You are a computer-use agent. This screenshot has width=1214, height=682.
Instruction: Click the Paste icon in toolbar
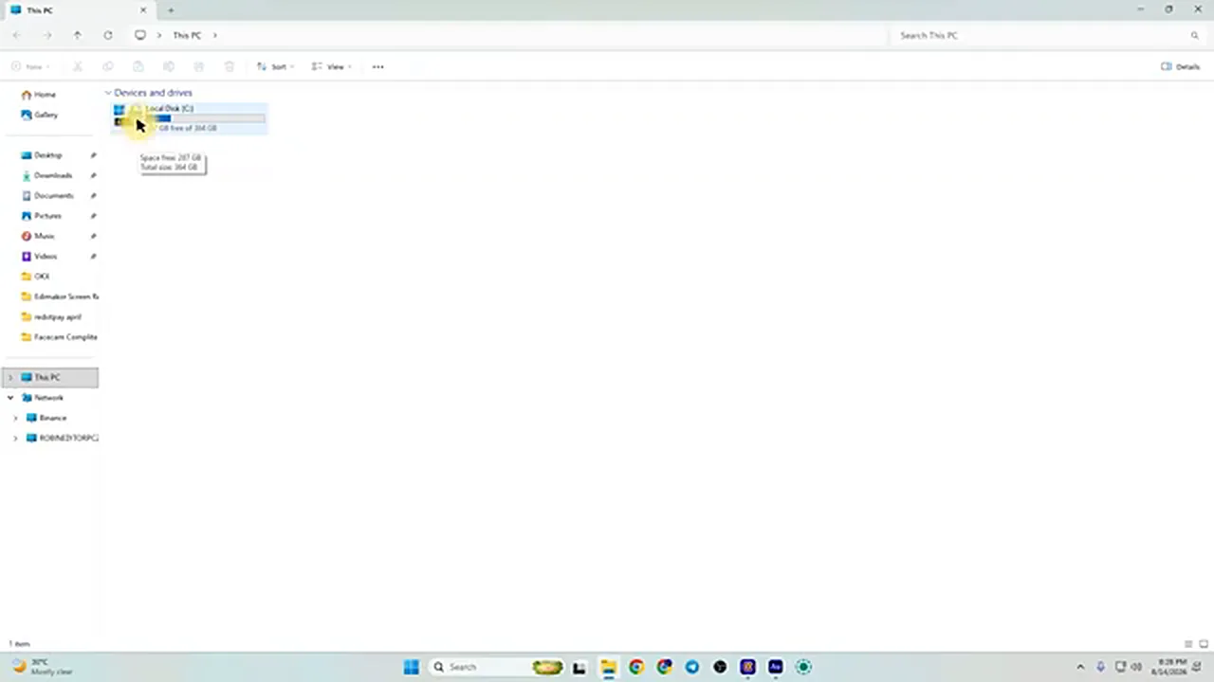pos(138,66)
